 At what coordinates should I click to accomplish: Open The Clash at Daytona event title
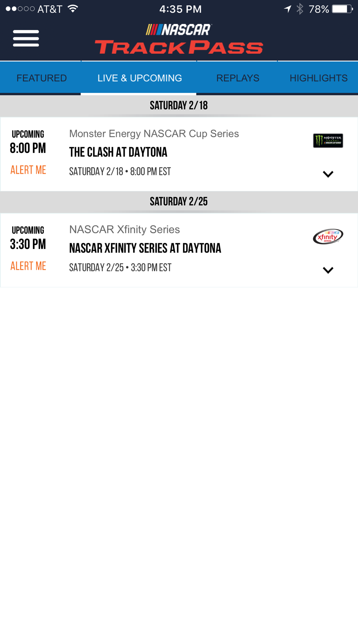click(118, 152)
